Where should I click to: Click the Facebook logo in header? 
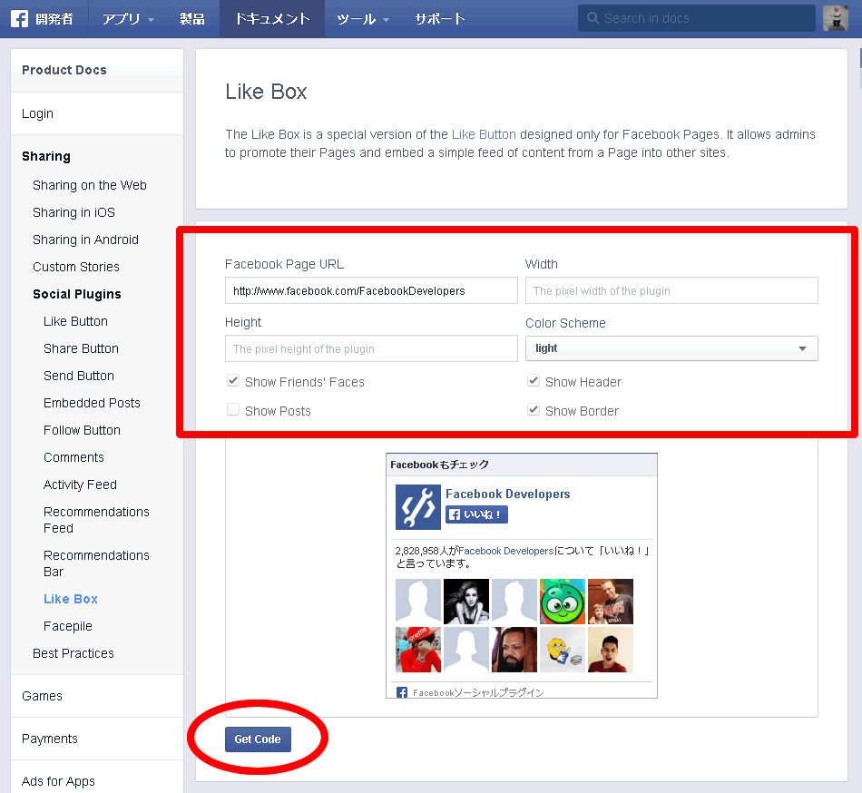(x=19, y=19)
